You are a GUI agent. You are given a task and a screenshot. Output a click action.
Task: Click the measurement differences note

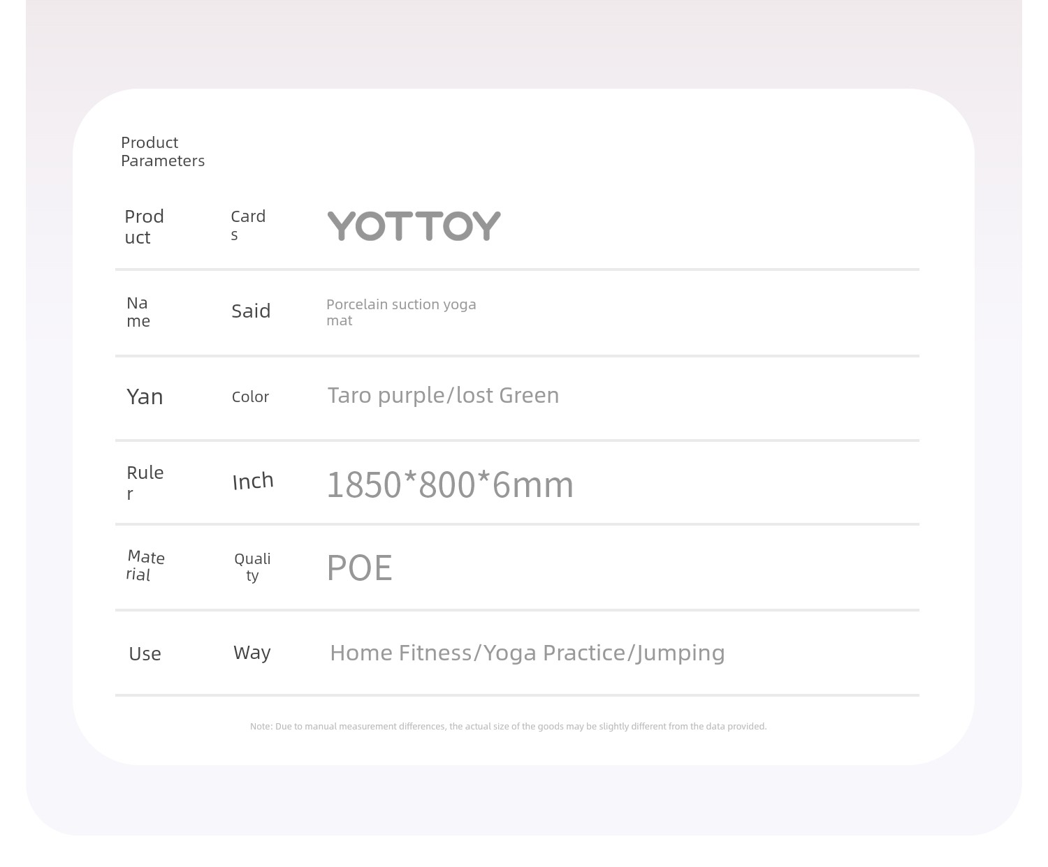(509, 727)
